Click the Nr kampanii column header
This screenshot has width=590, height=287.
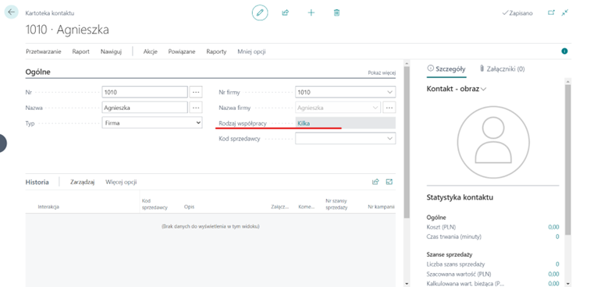pyautogui.click(x=381, y=207)
